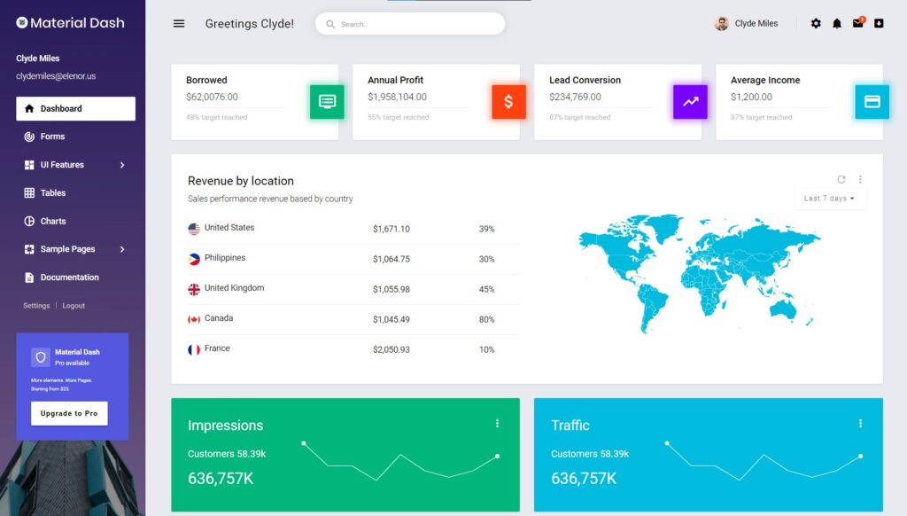Open the notifications bell
This screenshot has height=516, width=907.
(836, 23)
